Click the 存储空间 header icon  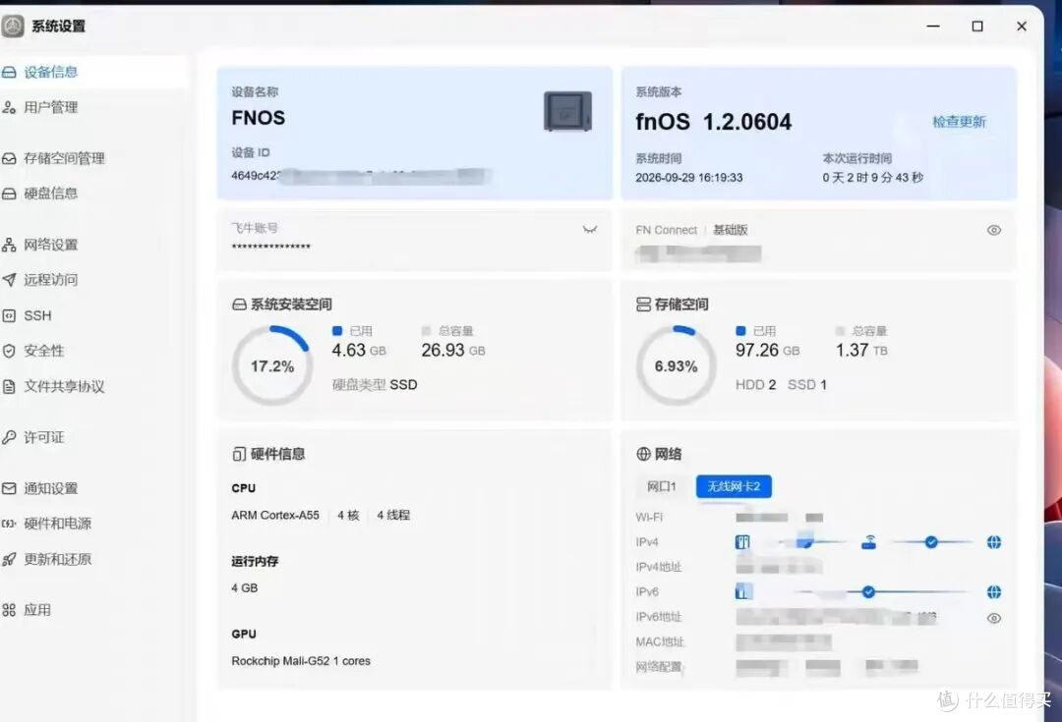pyautogui.click(x=643, y=305)
